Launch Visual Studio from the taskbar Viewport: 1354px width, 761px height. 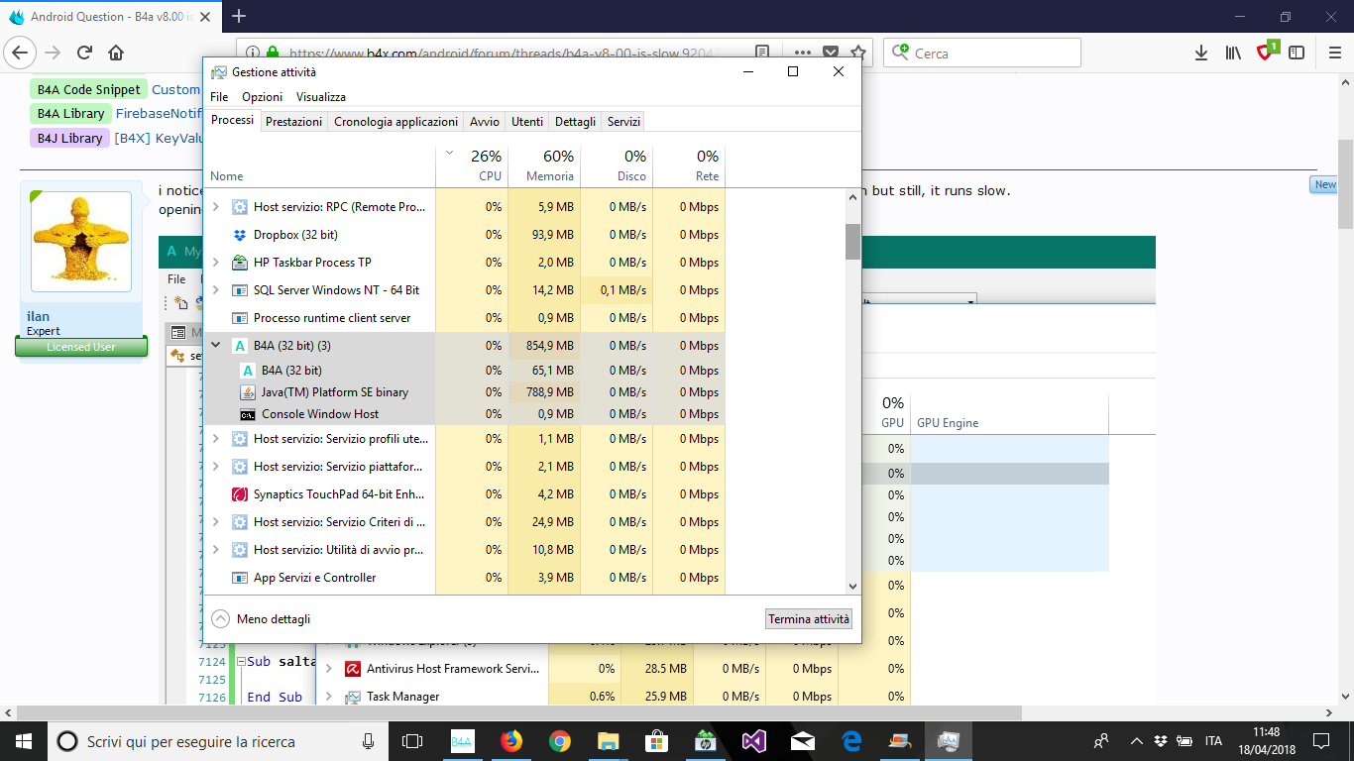coord(753,740)
